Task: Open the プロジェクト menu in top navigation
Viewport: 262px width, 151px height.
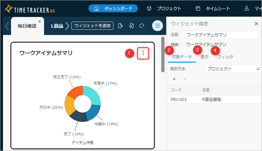Action: [164, 8]
